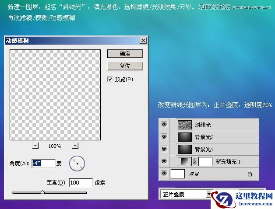Image resolution: width=275 pixels, height=209 pixels.
Task: Click the 渐变填充 1 layer mask thumbnail
Action: (x=205, y=161)
